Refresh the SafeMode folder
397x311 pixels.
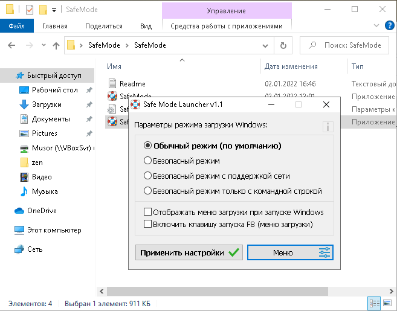pos(283,45)
